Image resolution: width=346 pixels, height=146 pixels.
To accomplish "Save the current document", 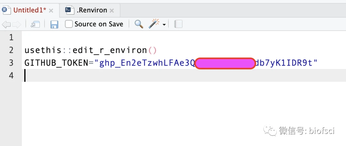I will coord(54,24).
